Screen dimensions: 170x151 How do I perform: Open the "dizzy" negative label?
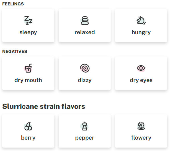coord(85,80)
